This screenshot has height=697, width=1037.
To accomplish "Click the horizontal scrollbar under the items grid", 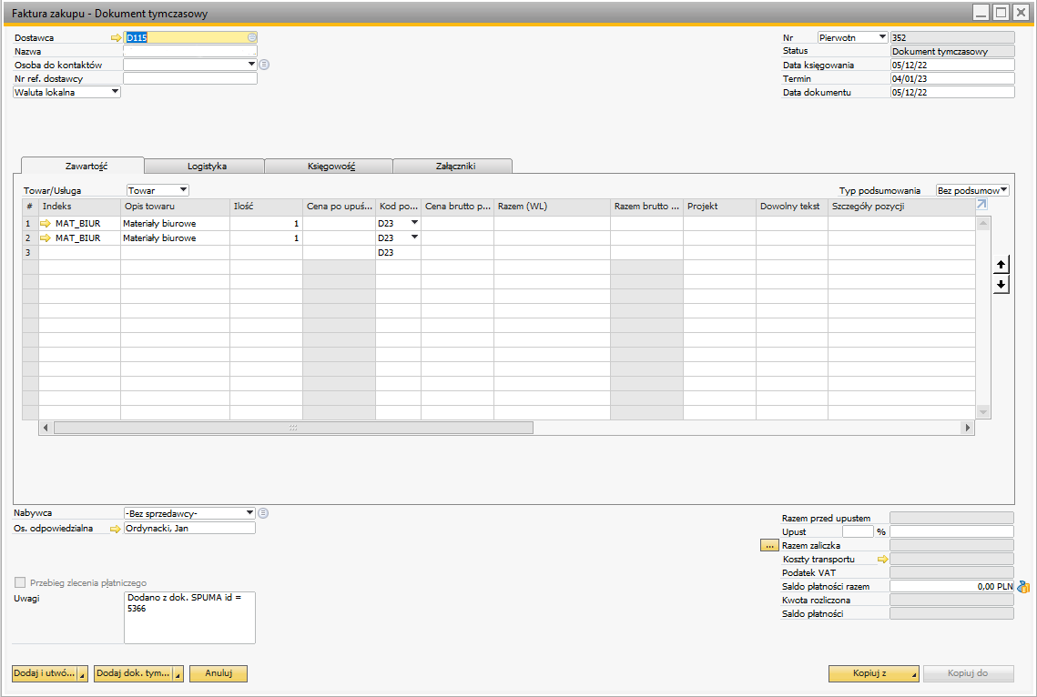I will 293,428.
